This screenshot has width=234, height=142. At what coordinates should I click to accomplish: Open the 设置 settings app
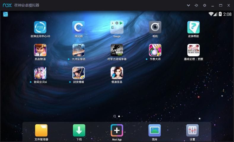192,130
